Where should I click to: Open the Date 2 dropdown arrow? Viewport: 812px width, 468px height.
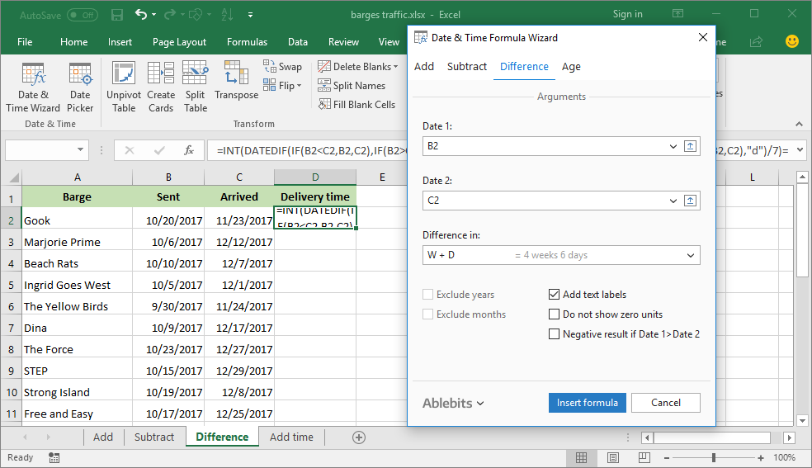pyautogui.click(x=674, y=201)
